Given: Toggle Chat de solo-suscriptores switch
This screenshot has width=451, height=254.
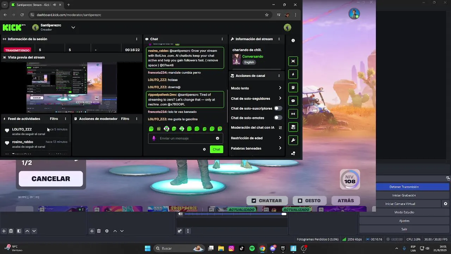Looking at the screenshot, I should 278,108.
